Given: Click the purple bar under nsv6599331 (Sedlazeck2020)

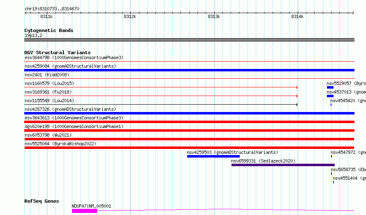Looking at the screenshot, I should (x=283, y=165).
